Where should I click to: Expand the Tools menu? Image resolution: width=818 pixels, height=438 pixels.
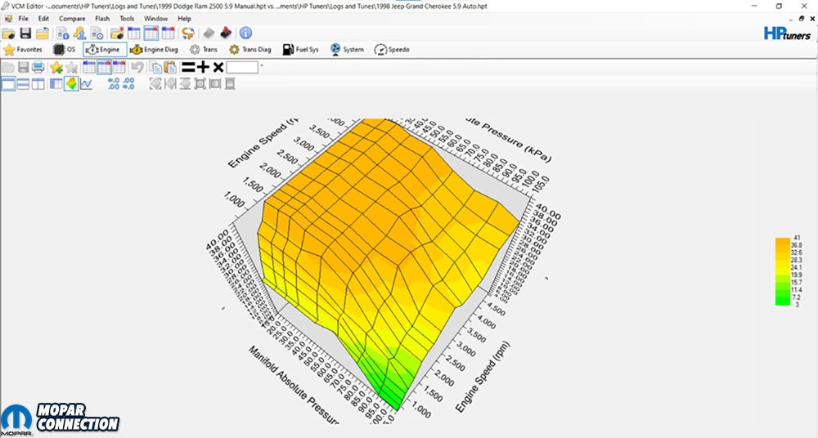(127, 18)
